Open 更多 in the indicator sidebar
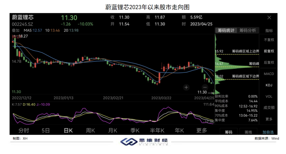 click(269, 119)
